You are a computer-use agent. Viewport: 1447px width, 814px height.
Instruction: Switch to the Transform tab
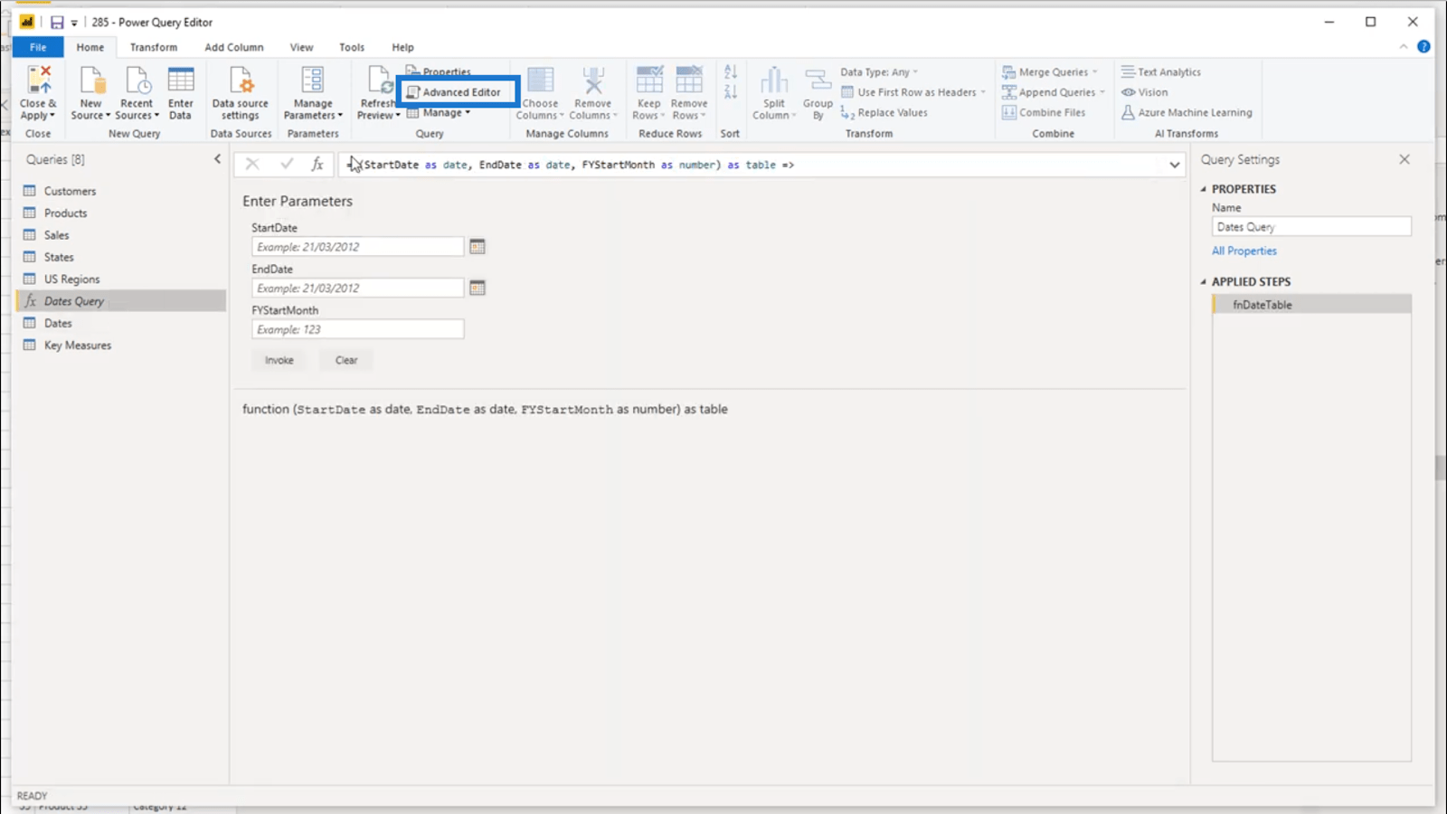click(154, 47)
